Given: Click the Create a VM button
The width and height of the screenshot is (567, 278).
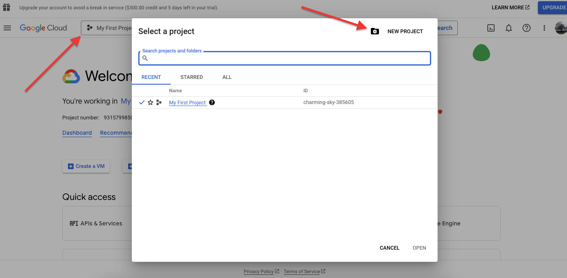Looking at the screenshot, I should pyautogui.click(x=86, y=166).
